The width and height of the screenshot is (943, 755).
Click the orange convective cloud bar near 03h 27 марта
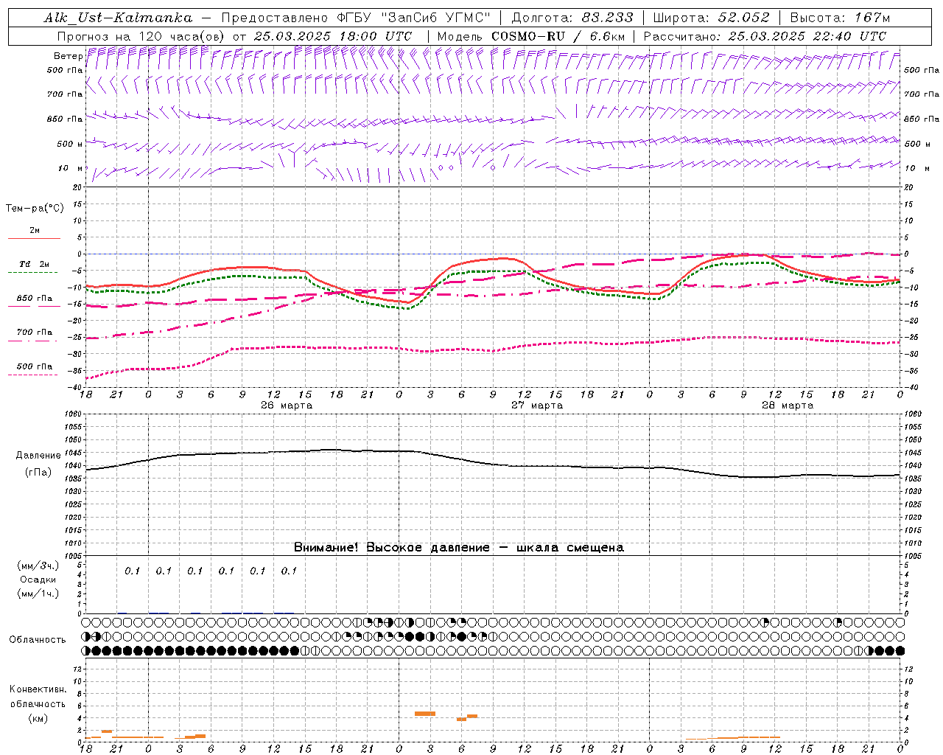tap(425, 714)
